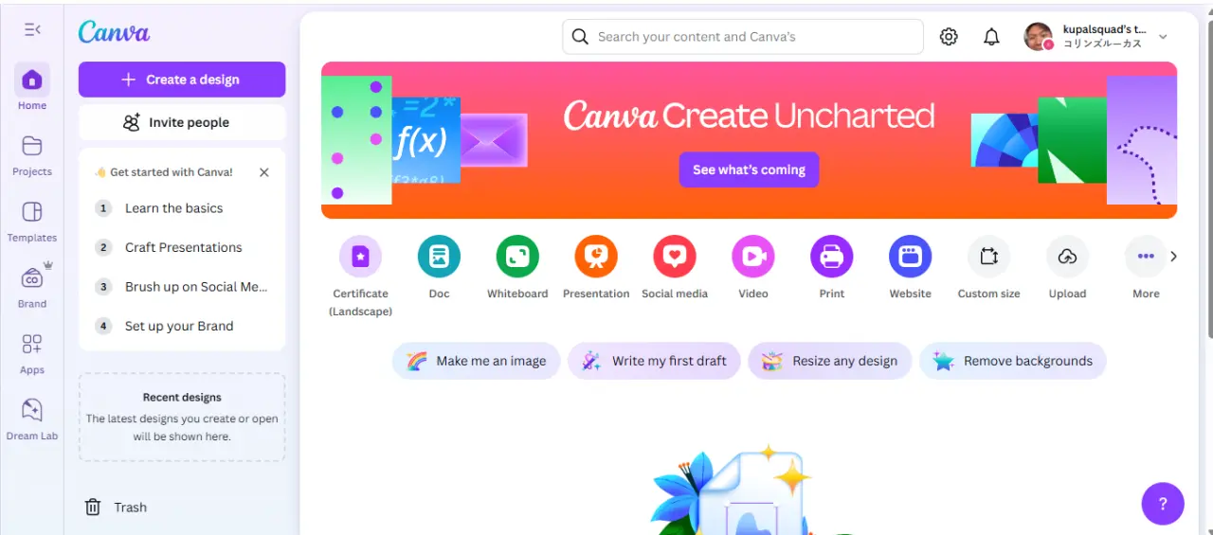This screenshot has height=535, width=1213.
Task: Click Resize any design chip
Action: click(x=830, y=361)
